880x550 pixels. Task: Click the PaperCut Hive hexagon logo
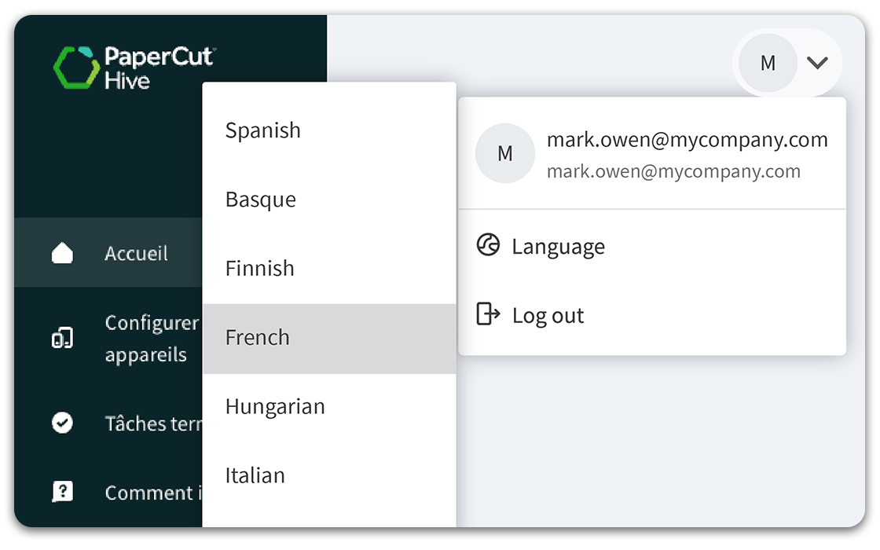tap(75, 68)
